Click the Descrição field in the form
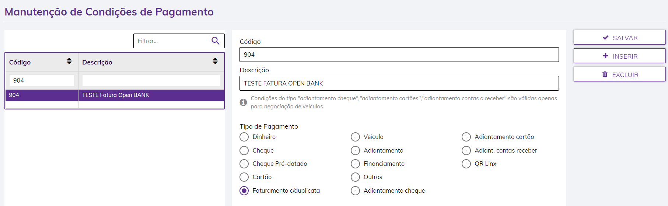This screenshot has width=668, height=206. click(x=399, y=83)
